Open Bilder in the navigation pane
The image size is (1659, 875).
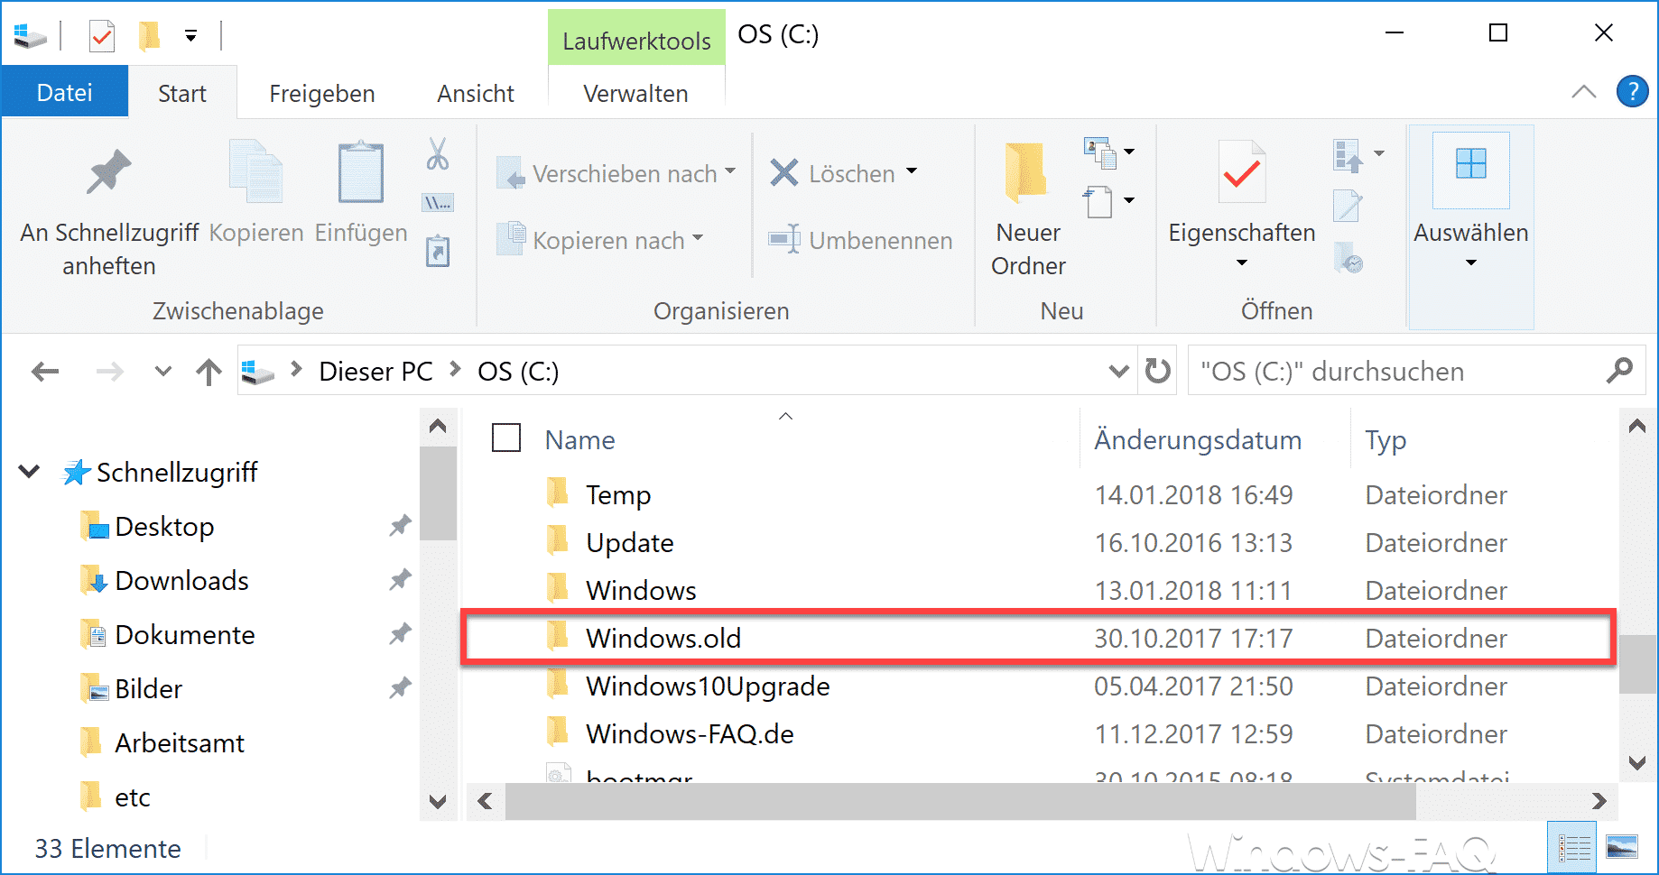148,688
